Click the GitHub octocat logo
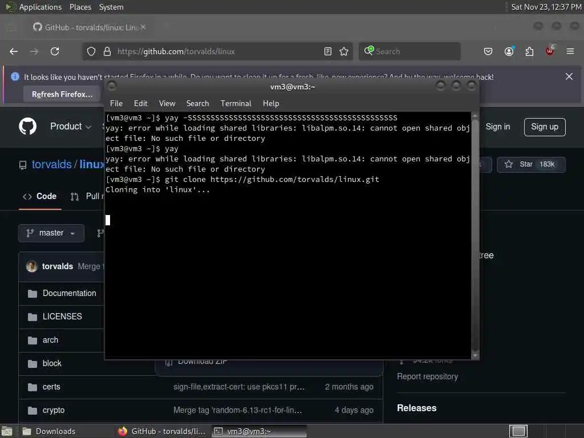The image size is (584, 438). point(28,126)
